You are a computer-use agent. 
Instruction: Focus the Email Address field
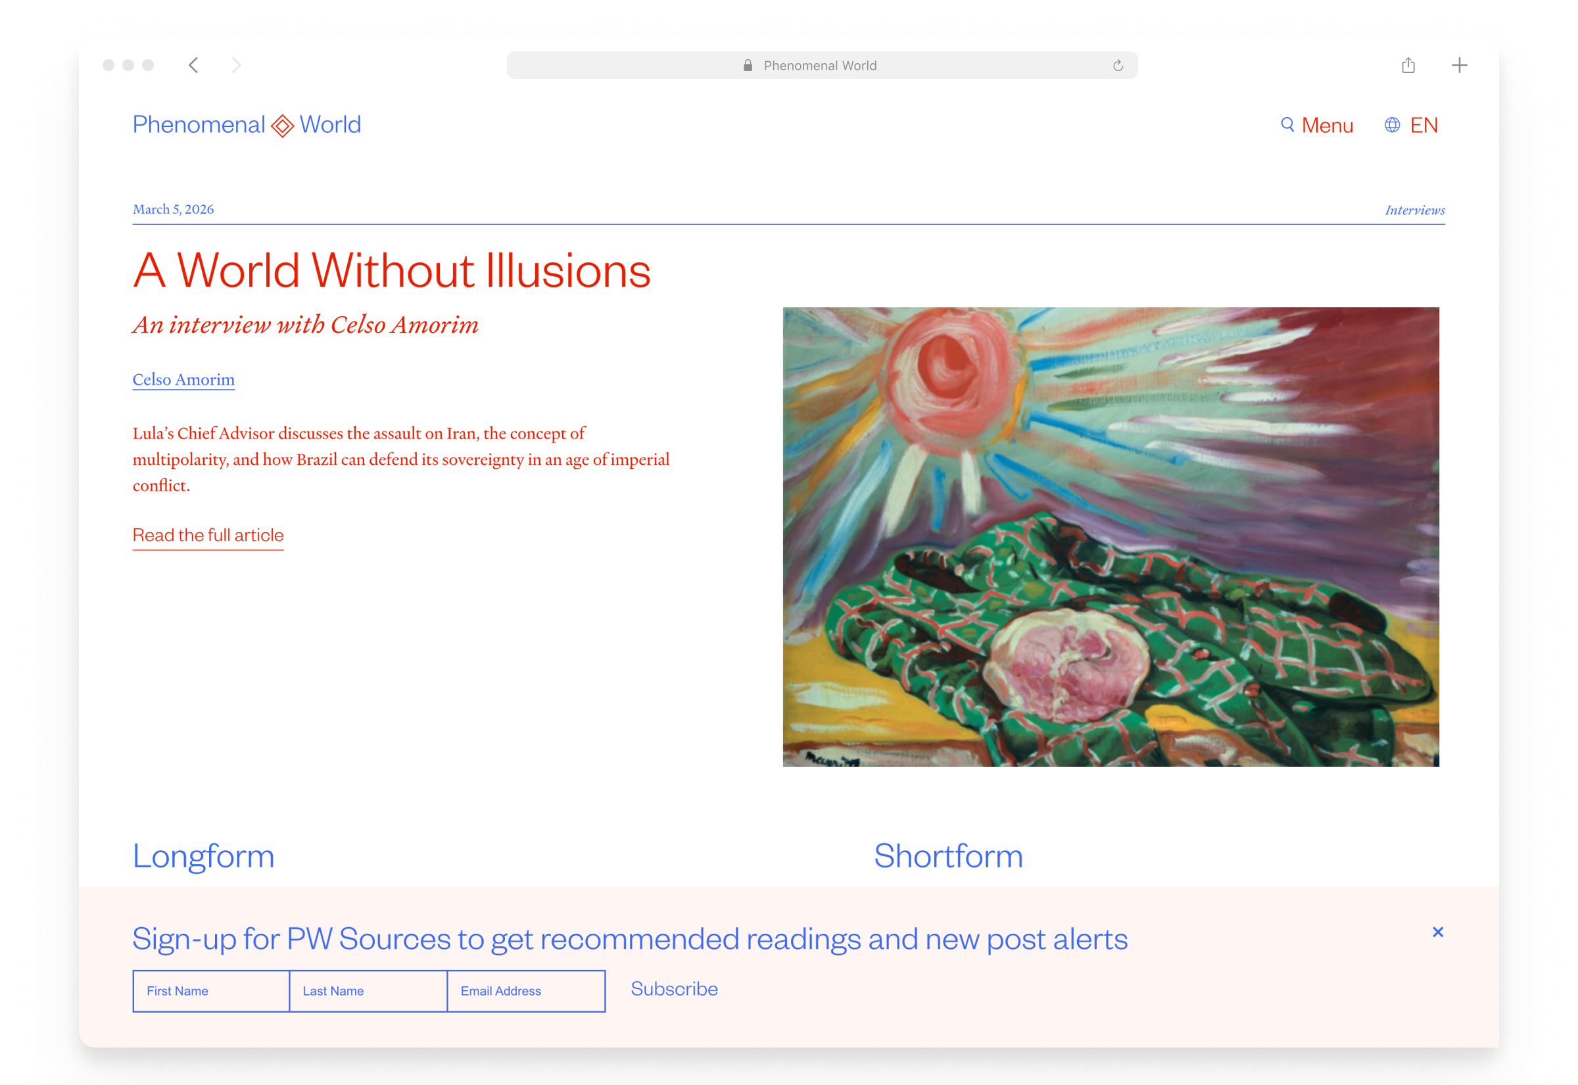click(526, 991)
